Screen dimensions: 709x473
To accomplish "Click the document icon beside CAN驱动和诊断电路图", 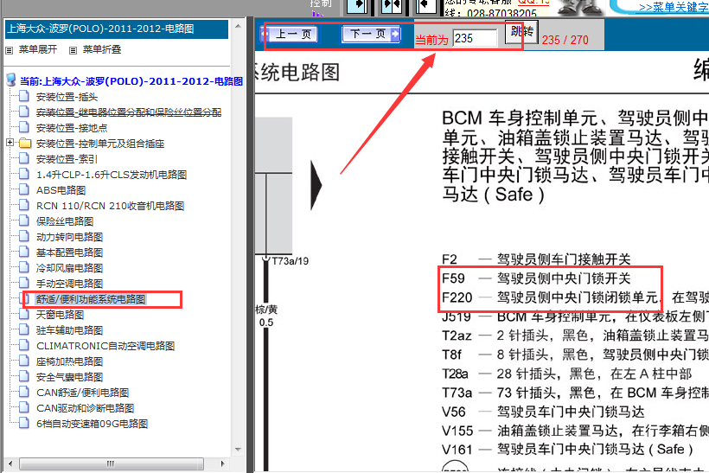I will coord(24,408).
